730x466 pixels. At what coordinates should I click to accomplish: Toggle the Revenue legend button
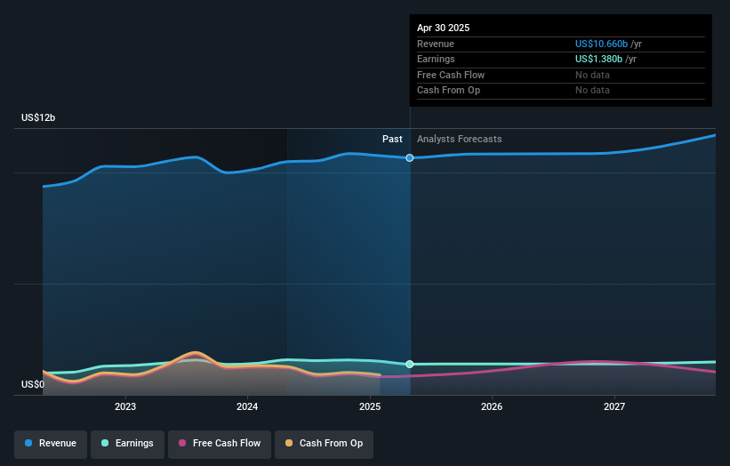tap(51, 444)
